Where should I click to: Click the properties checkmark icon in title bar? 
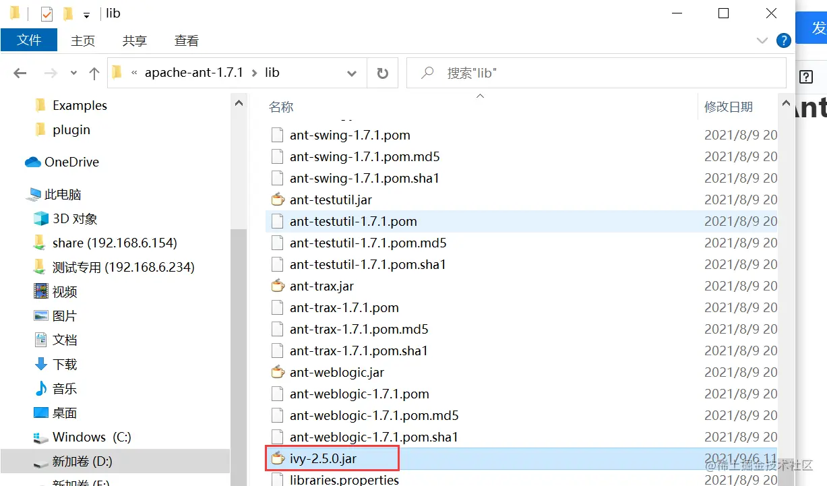point(47,13)
